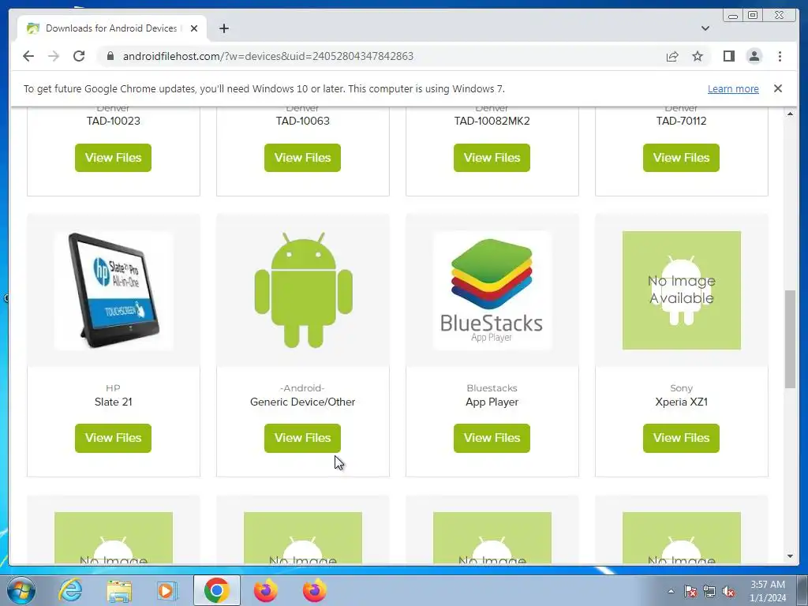Click the Bluestacks manufacturer label
Image resolution: width=808 pixels, height=606 pixels.
click(x=492, y=388)
